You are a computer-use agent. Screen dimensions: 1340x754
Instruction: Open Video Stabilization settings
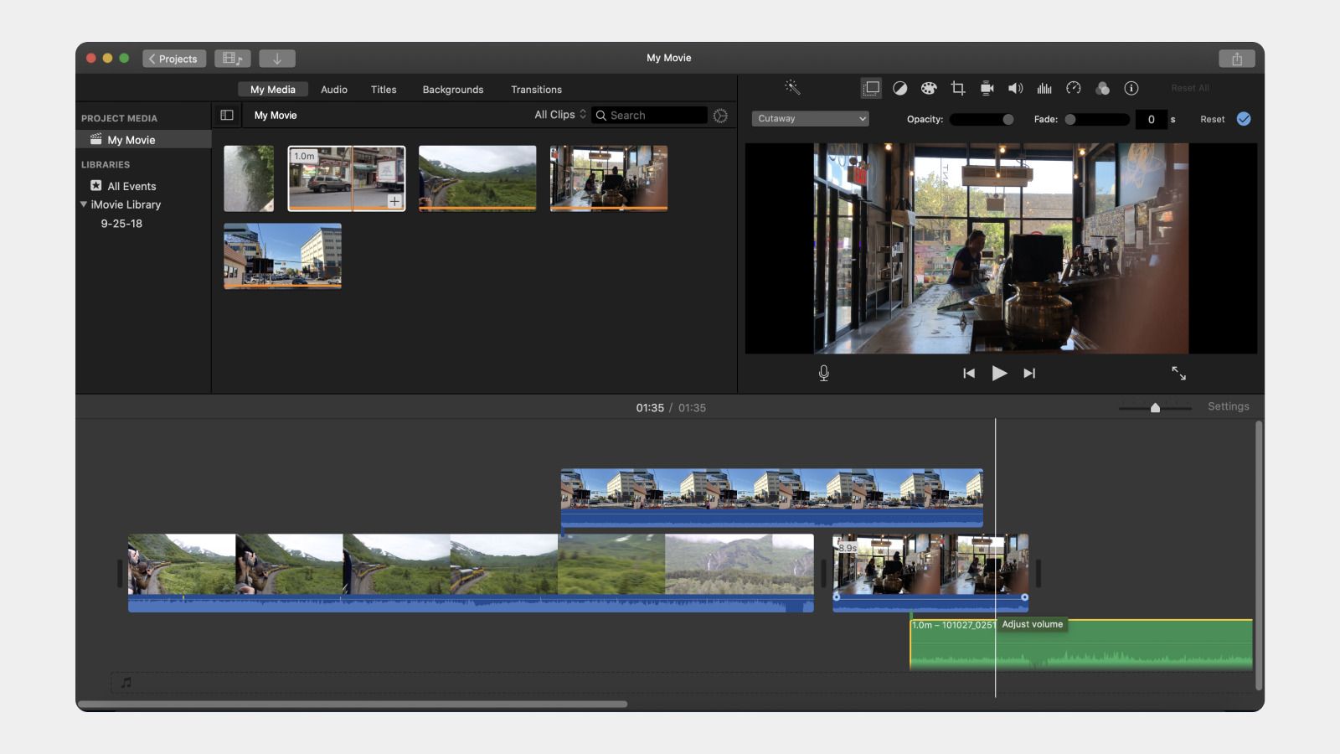coord(987,87)
